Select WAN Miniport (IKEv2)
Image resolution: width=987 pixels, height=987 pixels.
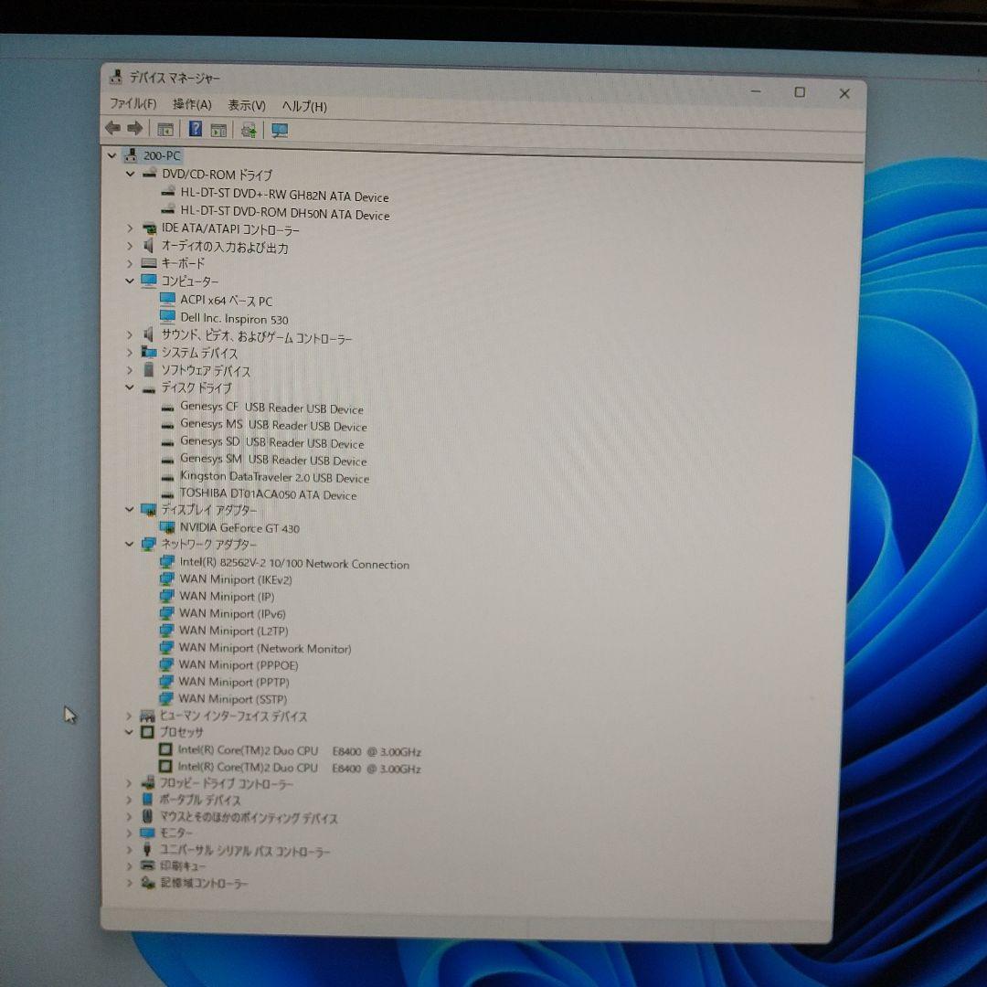coord(236,579)
